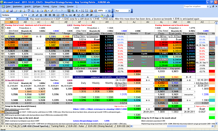Apply Percent style to the cell
The image size is (218, 131).
67,15
